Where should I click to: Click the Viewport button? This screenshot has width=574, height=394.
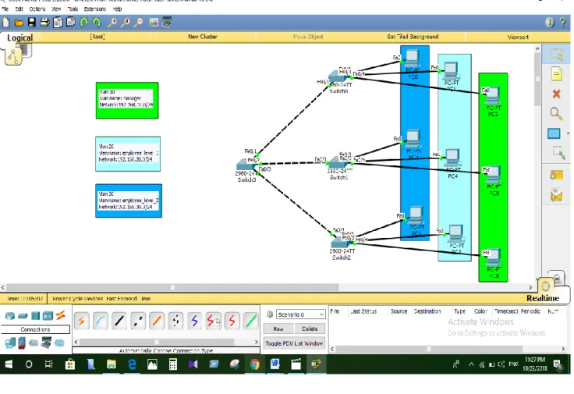518,37
